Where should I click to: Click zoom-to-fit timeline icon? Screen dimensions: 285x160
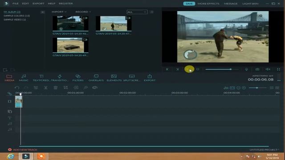232,88
